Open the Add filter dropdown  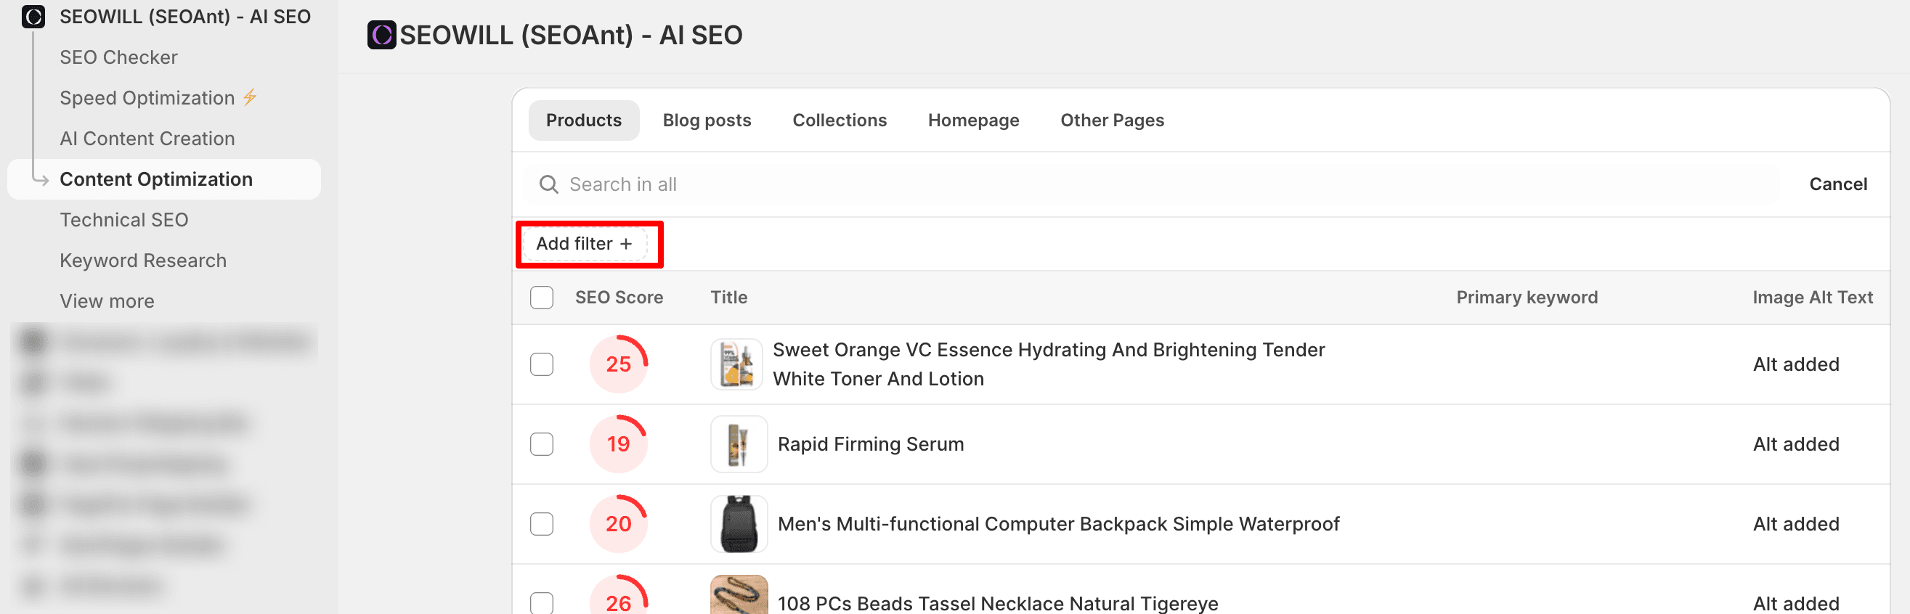click(x=585, y=244)
